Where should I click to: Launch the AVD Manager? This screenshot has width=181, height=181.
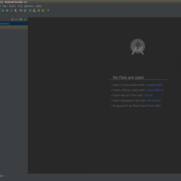[x=34, y=11]
